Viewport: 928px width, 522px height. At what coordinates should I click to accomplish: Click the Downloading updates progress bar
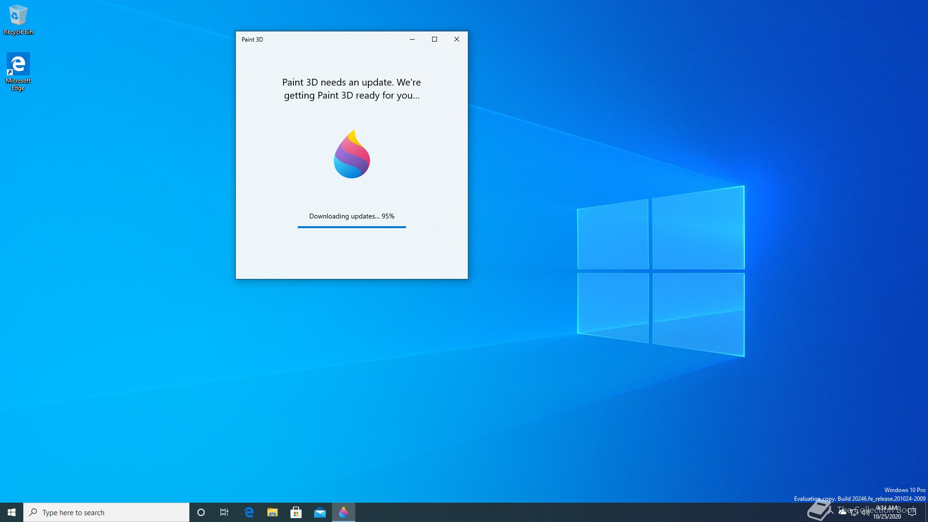tap(352, 227)
